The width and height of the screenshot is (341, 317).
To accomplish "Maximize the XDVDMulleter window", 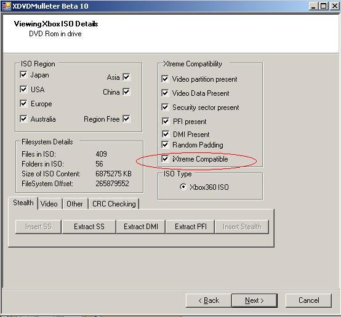I will tap(323, 6).
